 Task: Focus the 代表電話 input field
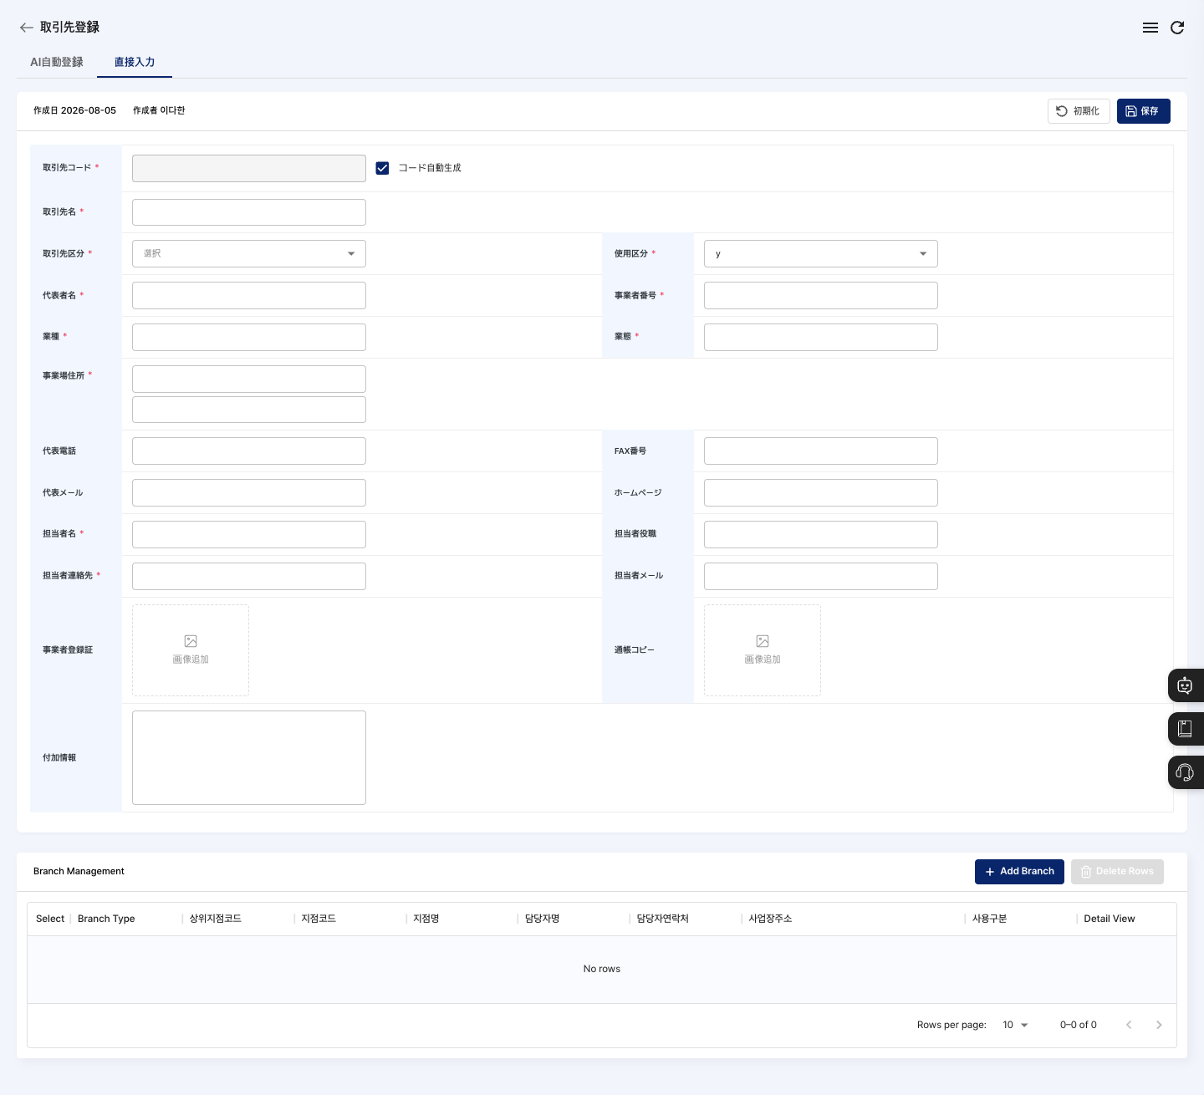click(x=249, y=451)
